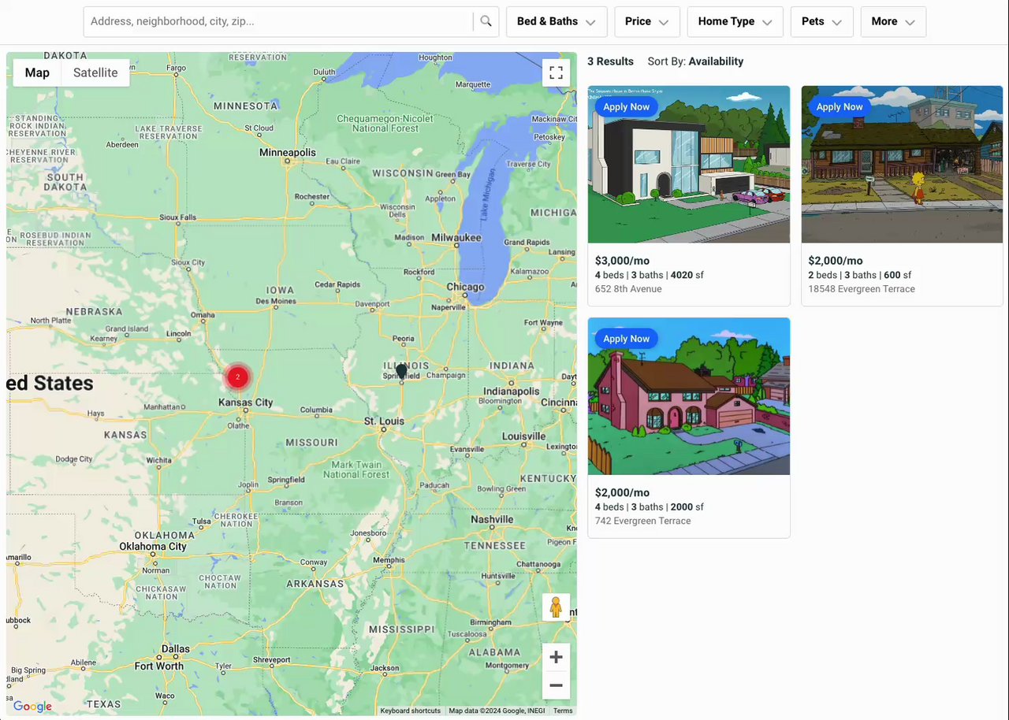Open Keyboard shortcuts on the map
This screenshot has height=720, width=1009.
click(x=410, y=711)
